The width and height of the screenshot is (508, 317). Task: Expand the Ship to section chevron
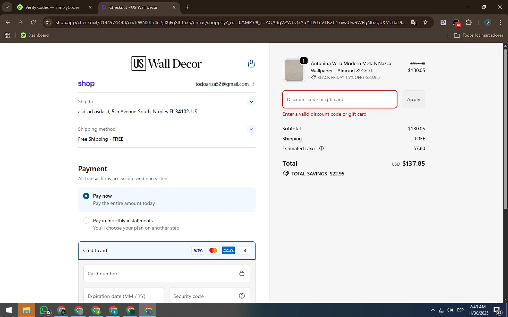(x=251, y=102)
